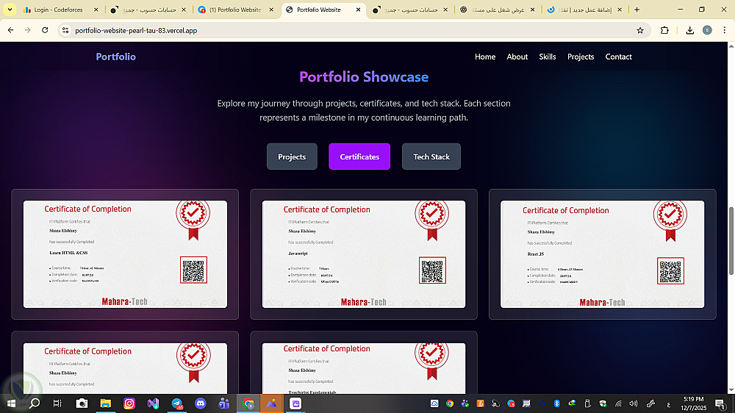Open a new browser tab

point(637,10)
